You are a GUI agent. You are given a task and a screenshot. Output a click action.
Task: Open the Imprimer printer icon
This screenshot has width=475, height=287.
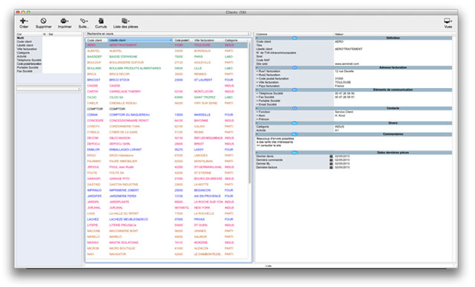(64, 21)
